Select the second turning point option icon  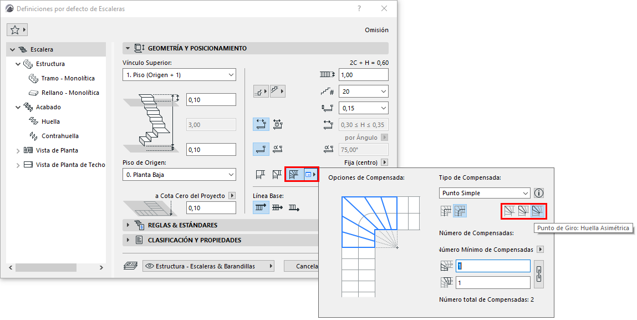pyautogui.click(x=523, y=211)
